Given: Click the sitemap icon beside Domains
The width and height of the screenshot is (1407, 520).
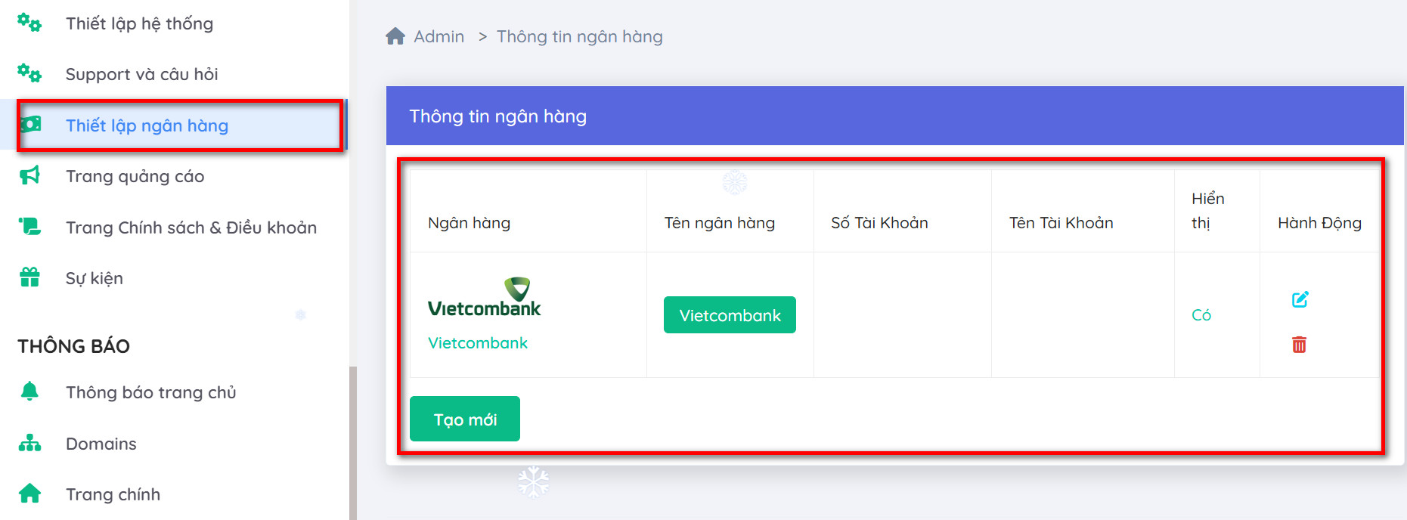Looking at the screenshot, I should [x=29, y=443].
